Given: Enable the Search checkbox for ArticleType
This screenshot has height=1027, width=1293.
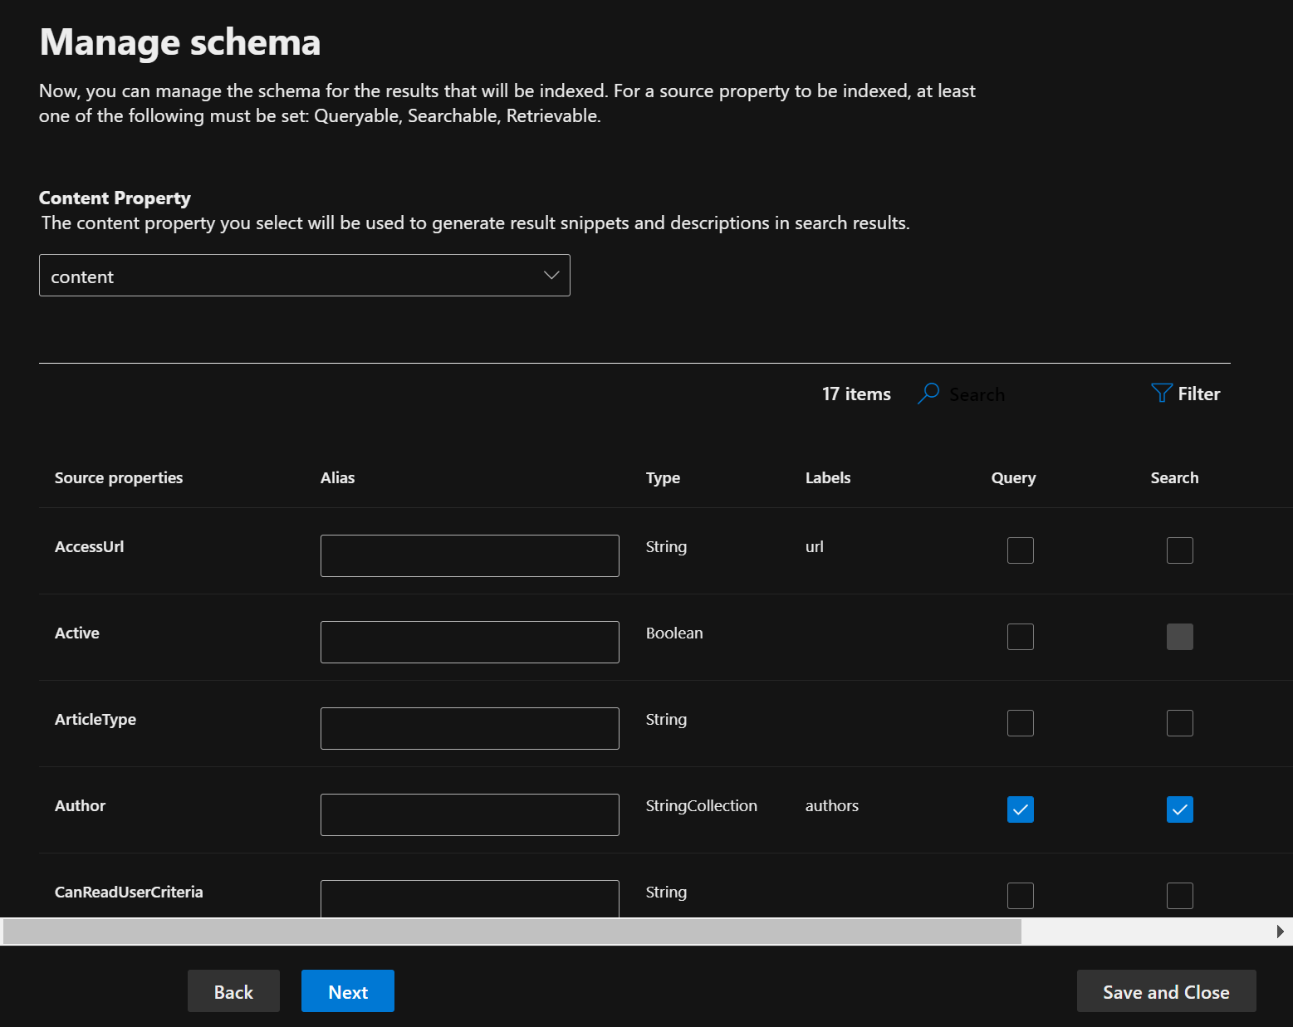Looking at the screenshot, I should pyautogui.click(x=1180, y=722).
